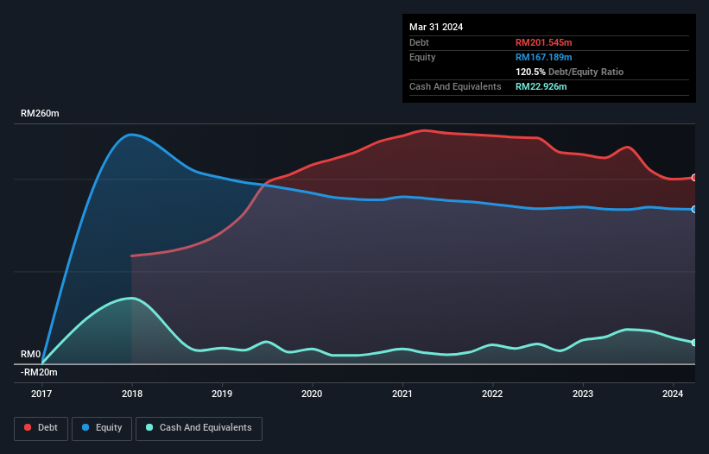The width and height of the screenshot is (709, 454).
Task: Click the RM0 y-axis label
Action: (31, 354)
